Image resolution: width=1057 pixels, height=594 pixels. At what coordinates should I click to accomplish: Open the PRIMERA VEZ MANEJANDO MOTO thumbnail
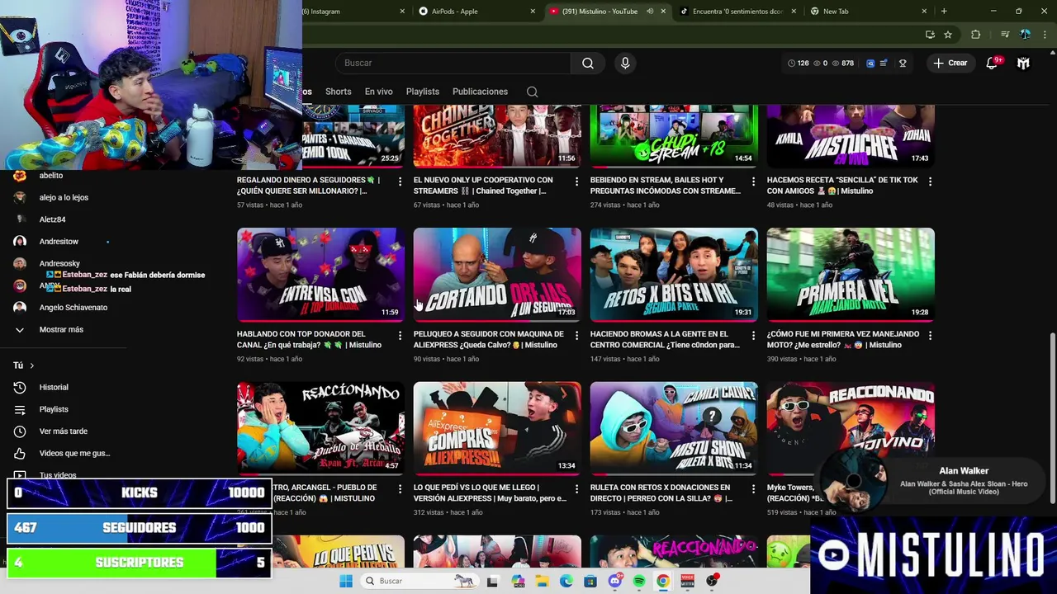(x=851, y=275)
